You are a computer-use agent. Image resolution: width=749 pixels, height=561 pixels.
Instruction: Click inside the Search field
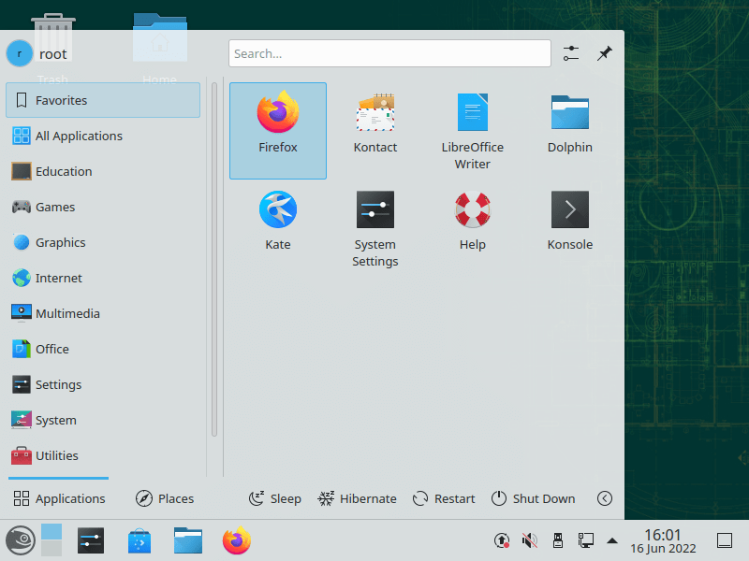[389, 53]
